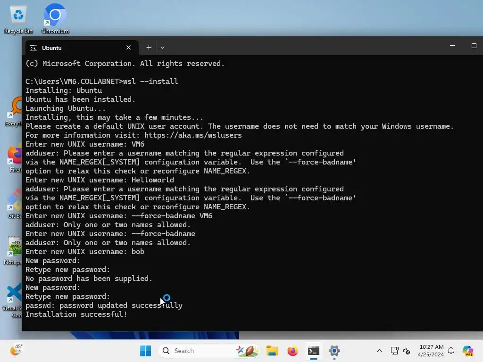
Task: Click the taskbar Search box
Action: click(x=209, y=351)
